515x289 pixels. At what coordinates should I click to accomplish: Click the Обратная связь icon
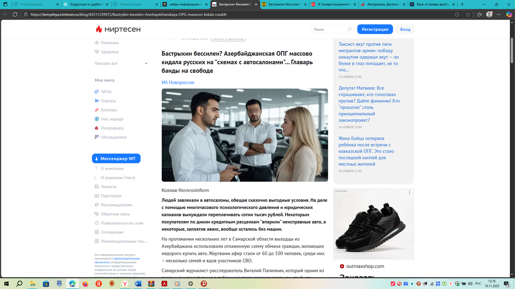point(97,214)
